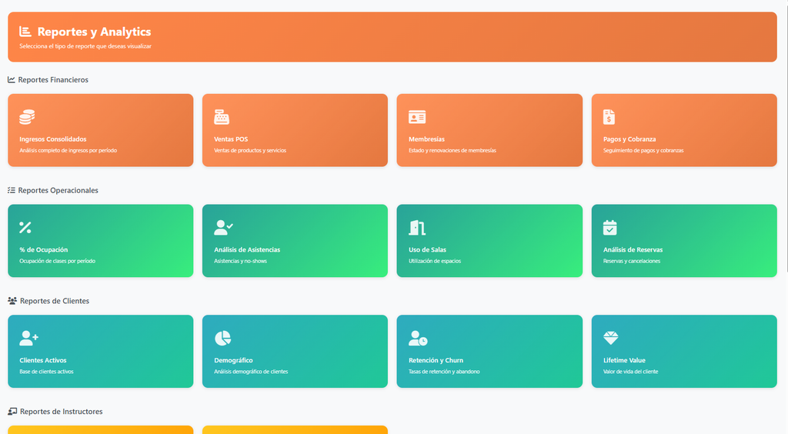Click the pie chart icon on Demográfico

point(222,338)
